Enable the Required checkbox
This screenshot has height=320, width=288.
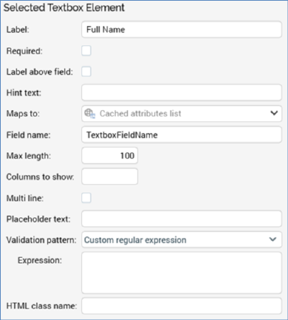pos(86,51)
